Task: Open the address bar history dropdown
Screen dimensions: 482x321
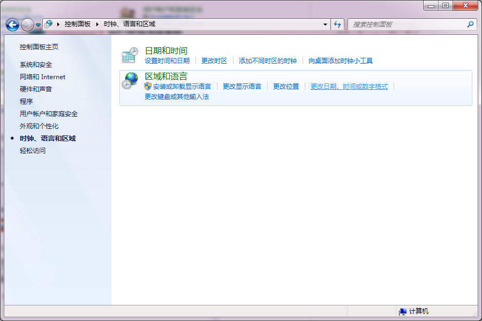Action: click(x=325, y=24)
